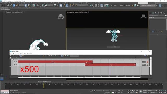Click Go to Start playback button
167x94 pixels.
pos(128,91)
